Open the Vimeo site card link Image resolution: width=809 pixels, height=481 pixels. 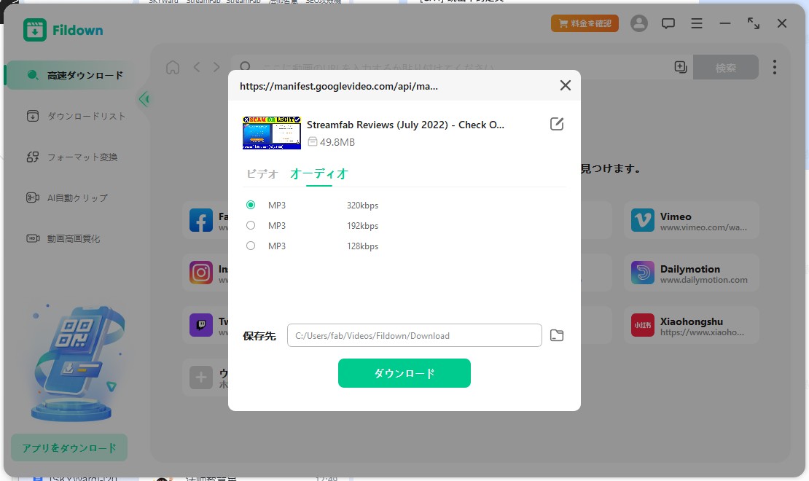692,220
